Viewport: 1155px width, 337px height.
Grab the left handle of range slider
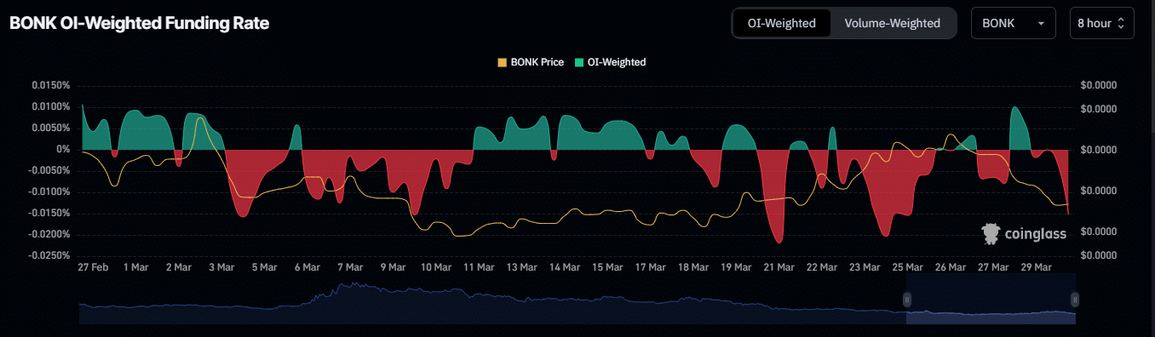tap(907, 299)
